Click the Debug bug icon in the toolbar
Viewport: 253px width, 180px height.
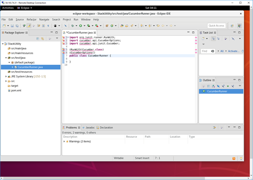72,25
